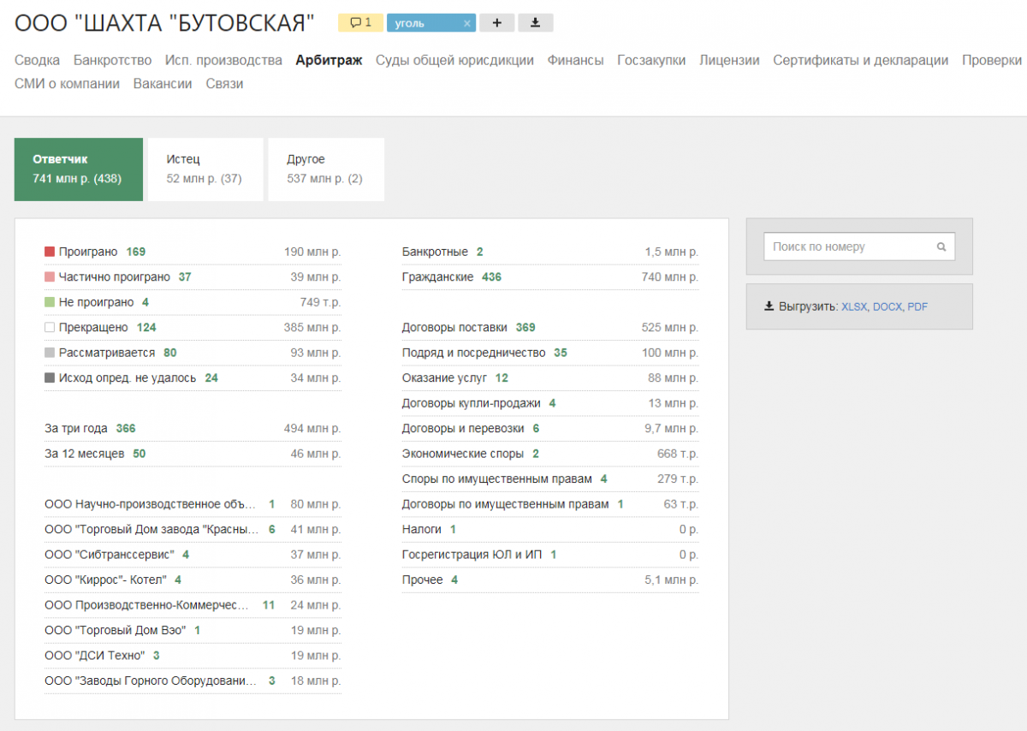The width and height of the screenshot is (1027, 731).
Task: Switch to the Другое tab
Action: tap(326, 169)
